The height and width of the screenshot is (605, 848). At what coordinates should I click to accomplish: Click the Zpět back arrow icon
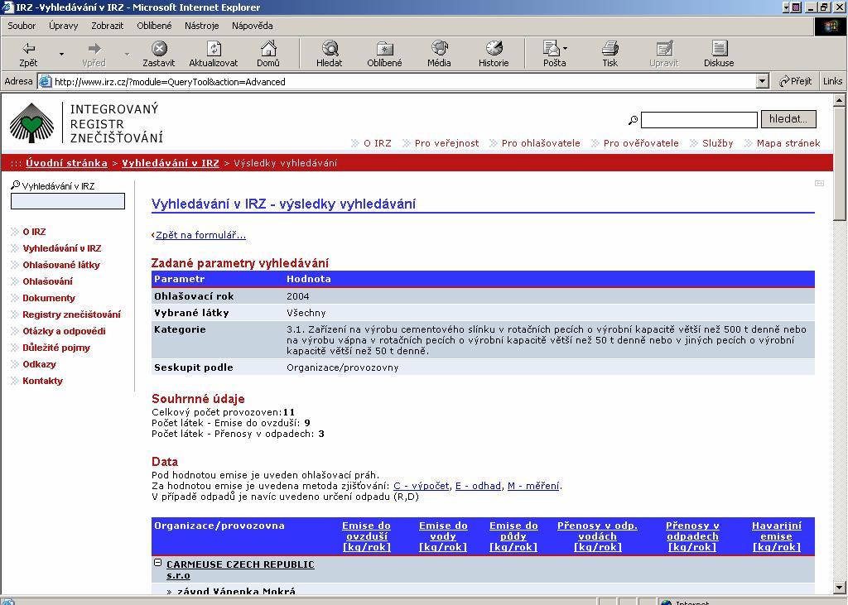(x=28, y=49)
